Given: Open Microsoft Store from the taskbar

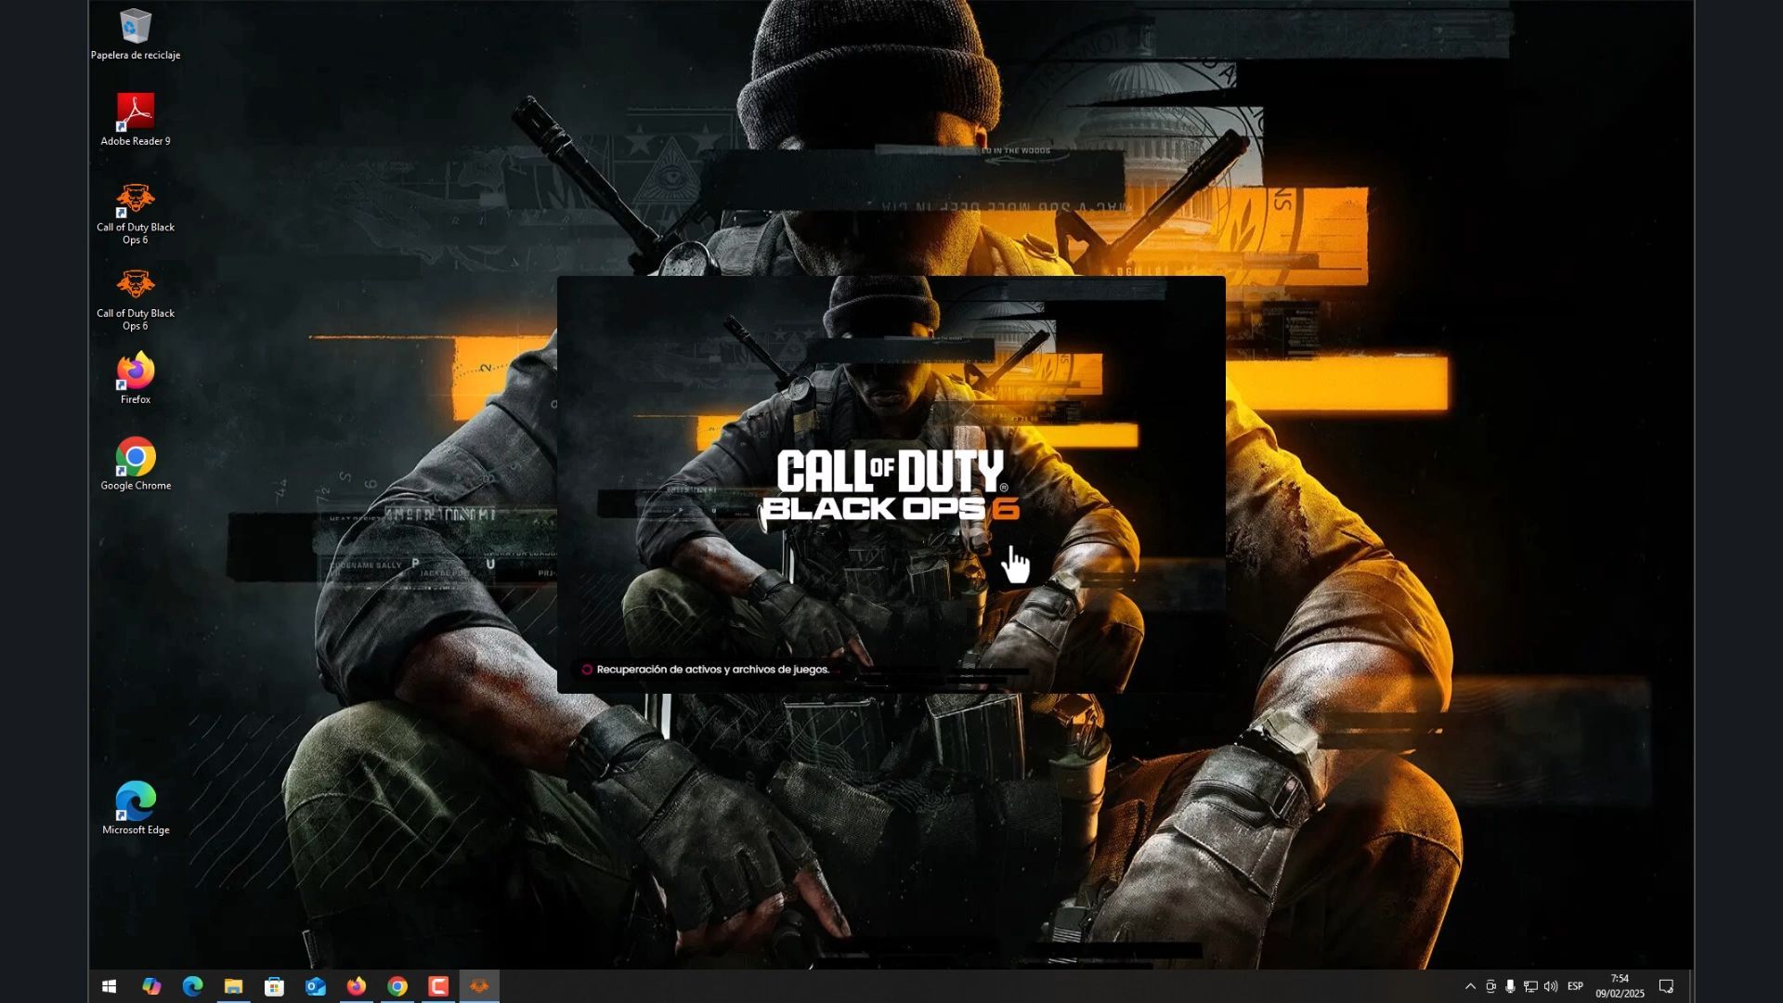Looking at the screenshot, I should pyautogui.click(x=274, y=986).
